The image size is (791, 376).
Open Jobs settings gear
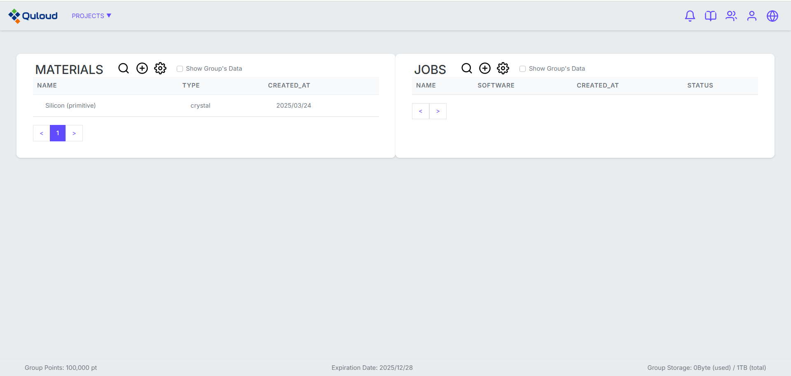coord(503,68)
